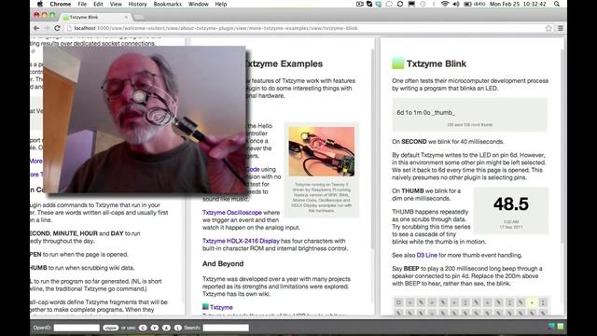Click the screen recorder camera menu bar icon

359,4
